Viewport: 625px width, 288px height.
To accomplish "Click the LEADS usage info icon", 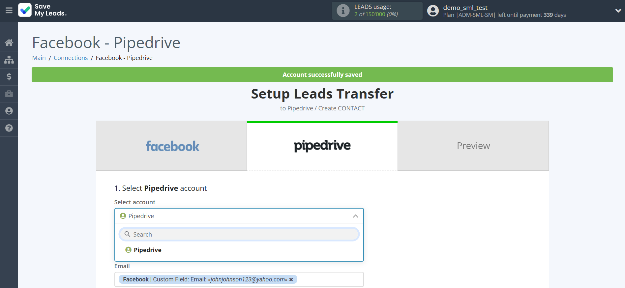I will 343,11.
